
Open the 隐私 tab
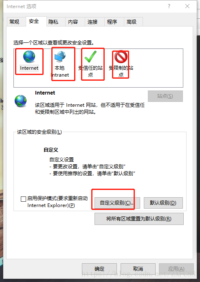coord(53,22)
